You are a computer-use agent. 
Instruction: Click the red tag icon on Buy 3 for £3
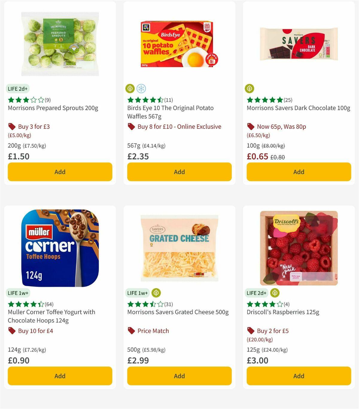[x=12, y=127]
